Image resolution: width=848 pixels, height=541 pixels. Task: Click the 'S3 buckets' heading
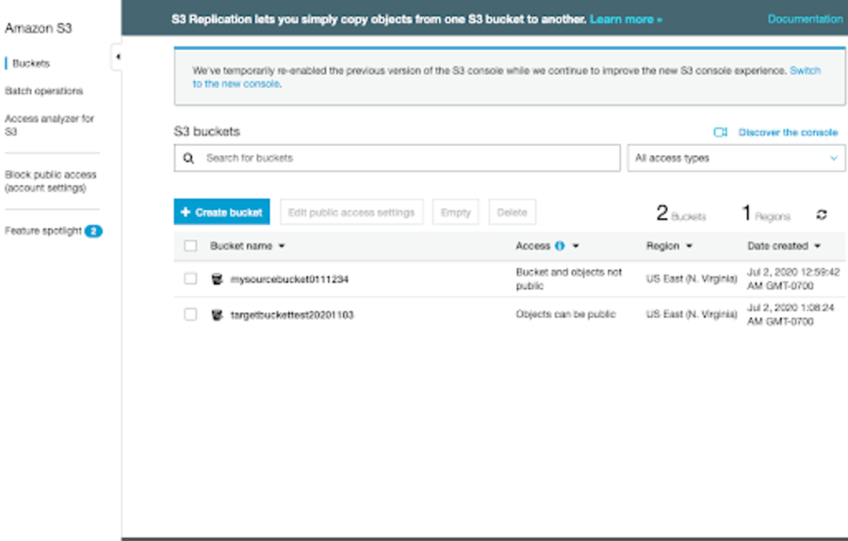point(206,132)
